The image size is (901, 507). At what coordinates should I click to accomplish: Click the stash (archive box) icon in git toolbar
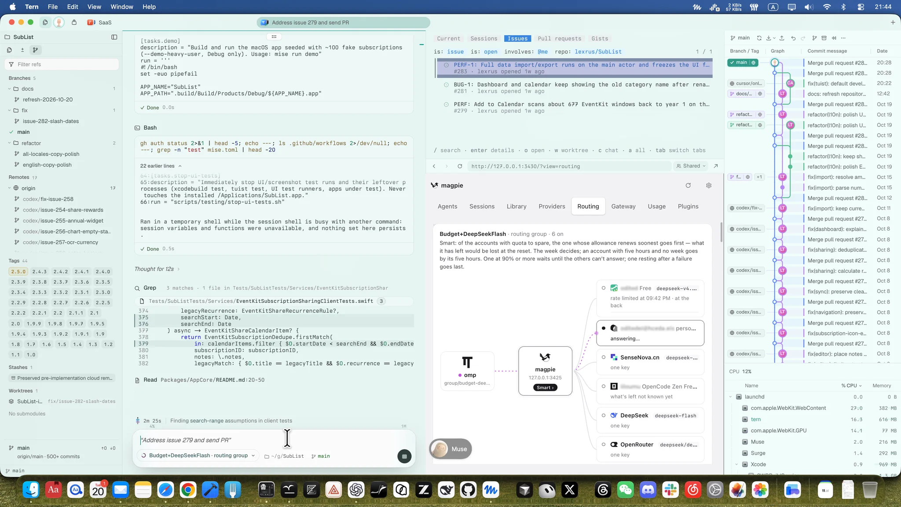(824, 38)
